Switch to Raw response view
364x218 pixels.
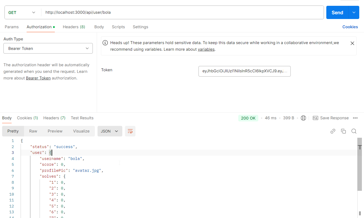(33, 131)
